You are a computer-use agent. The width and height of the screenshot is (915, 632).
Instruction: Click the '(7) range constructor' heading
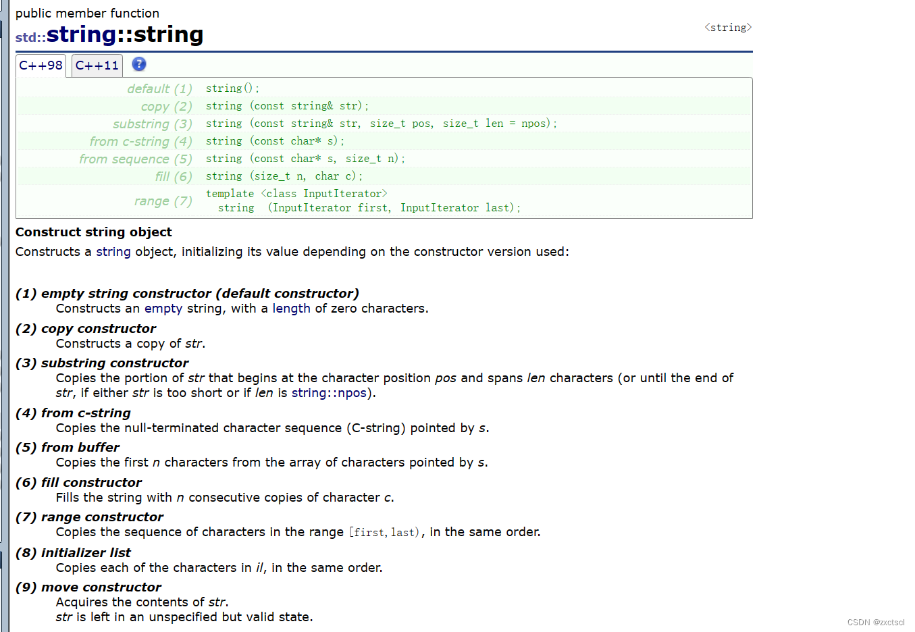click(89, 517)
